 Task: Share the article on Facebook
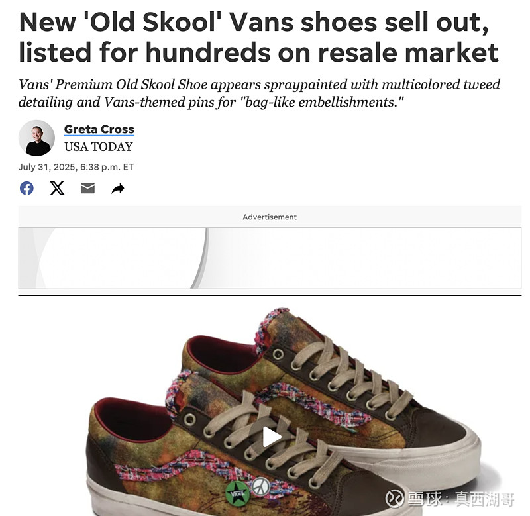[26, 188]
